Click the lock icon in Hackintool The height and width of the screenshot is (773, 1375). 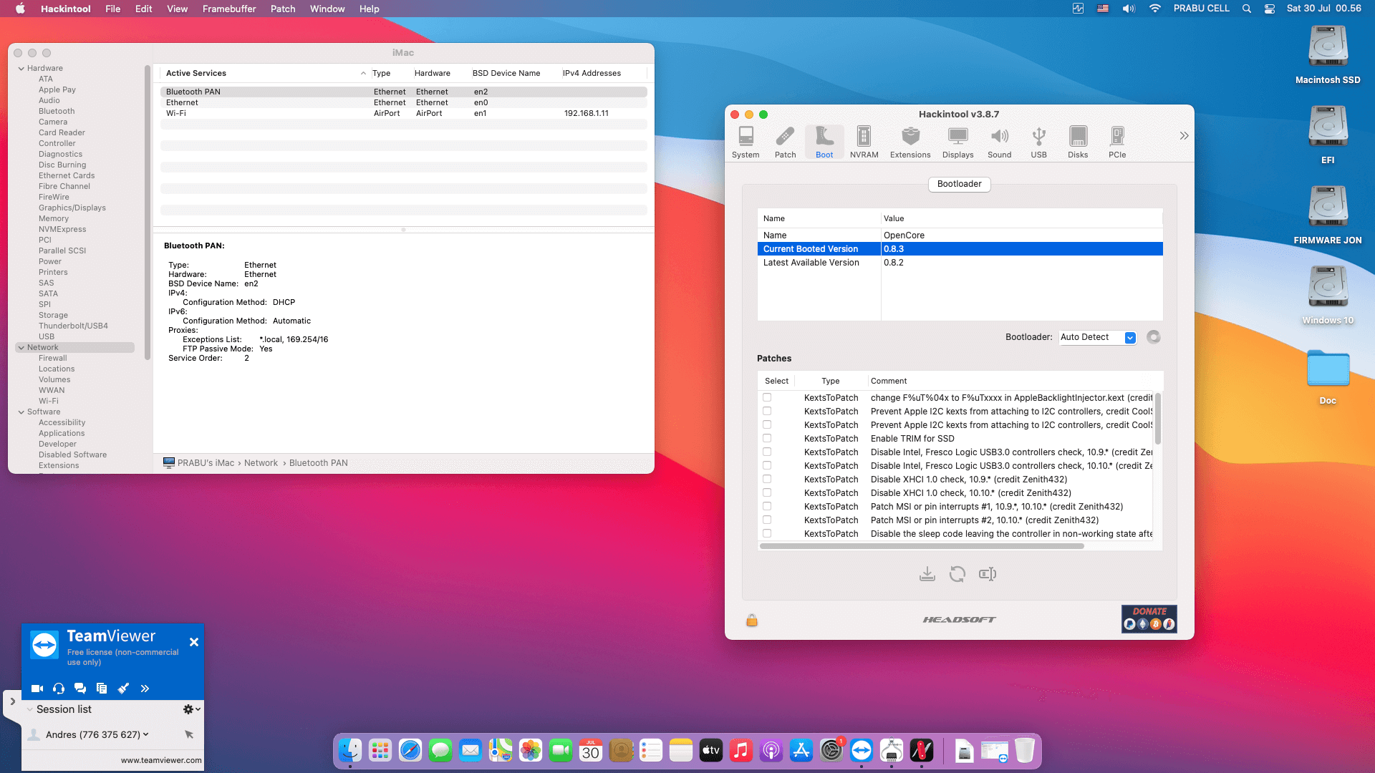(x=751, y=620)
